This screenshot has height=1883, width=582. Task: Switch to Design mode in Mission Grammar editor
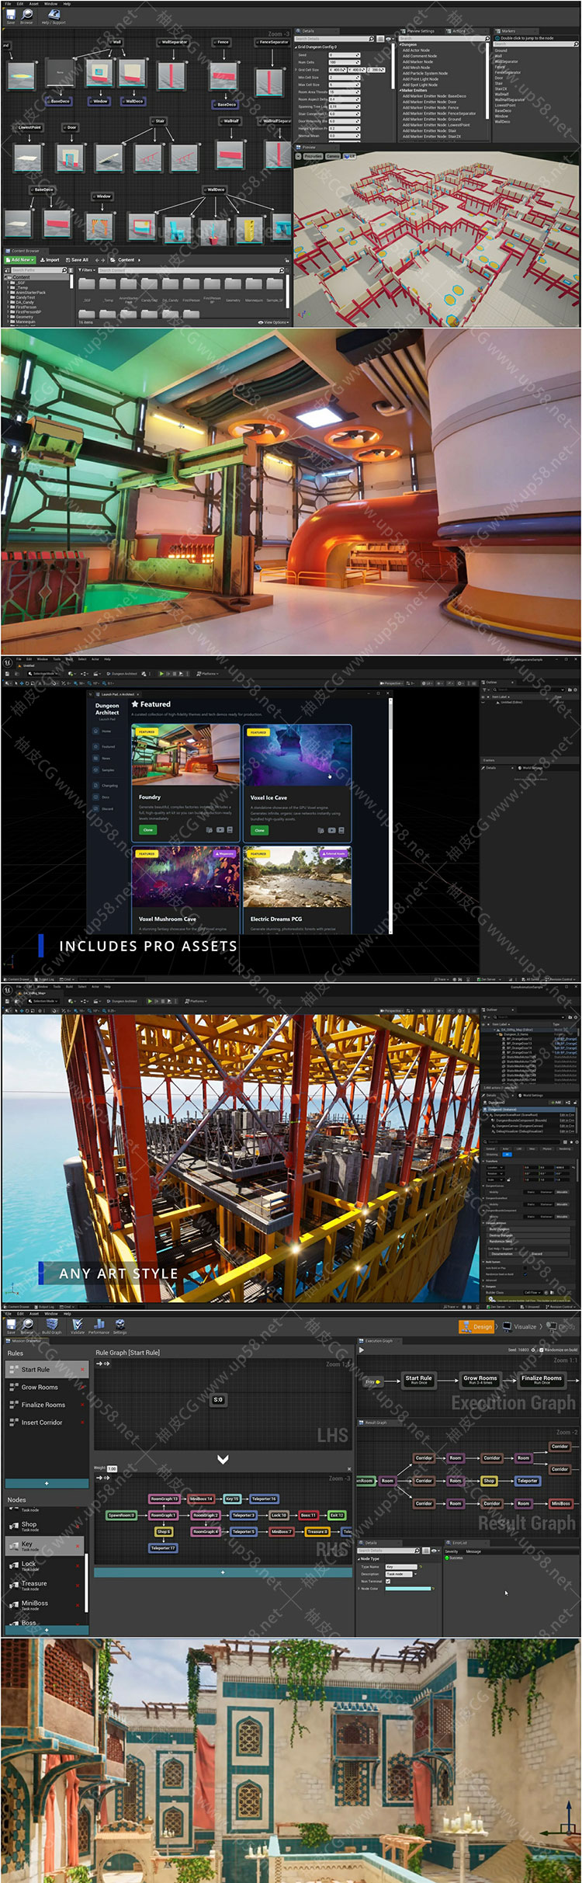pyautogui.click(x=476, y=1327)
